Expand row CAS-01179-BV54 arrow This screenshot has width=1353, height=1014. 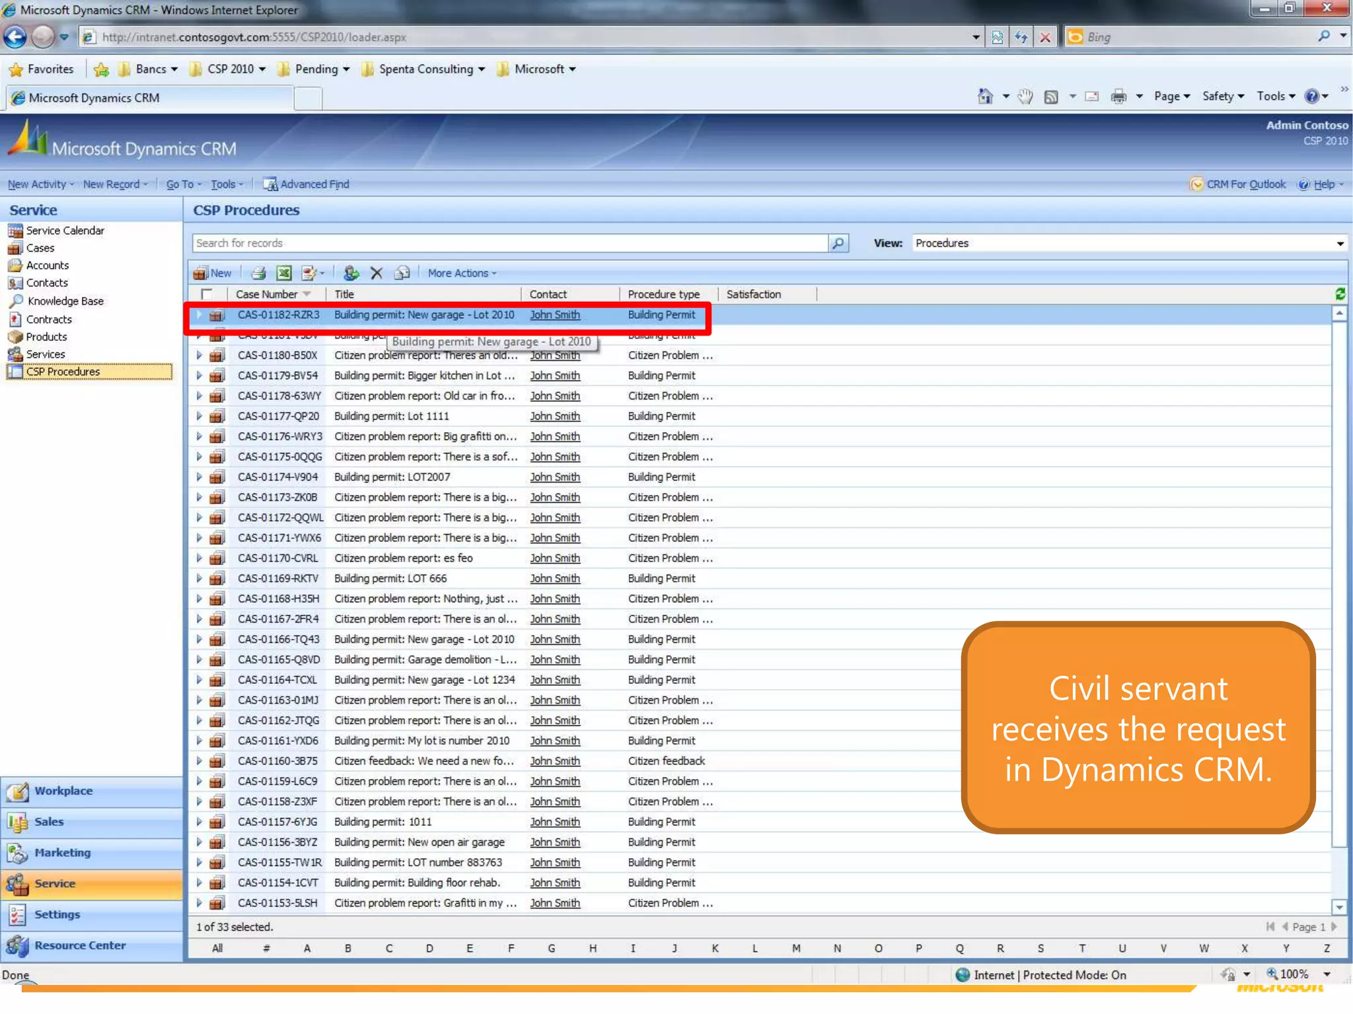click(199, 376)
